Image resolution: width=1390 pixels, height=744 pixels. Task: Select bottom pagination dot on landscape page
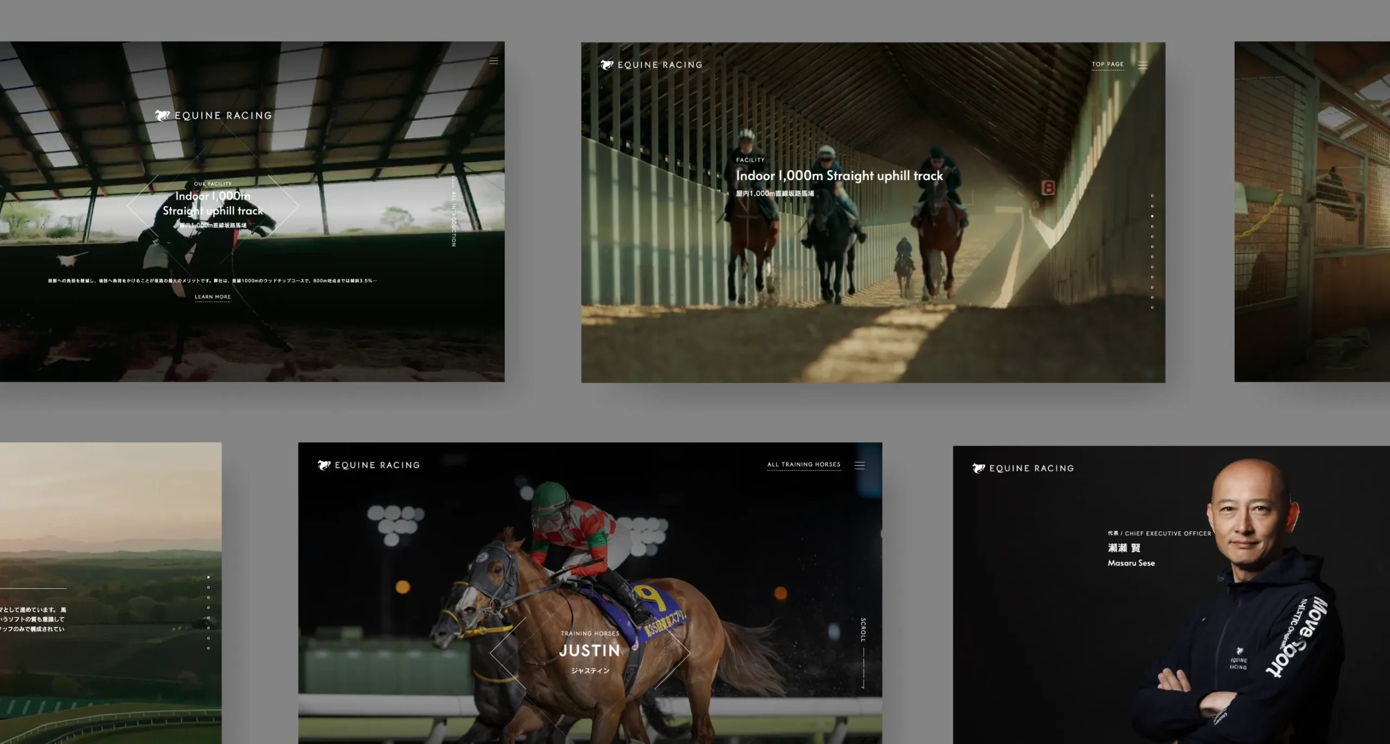[208, 648]
